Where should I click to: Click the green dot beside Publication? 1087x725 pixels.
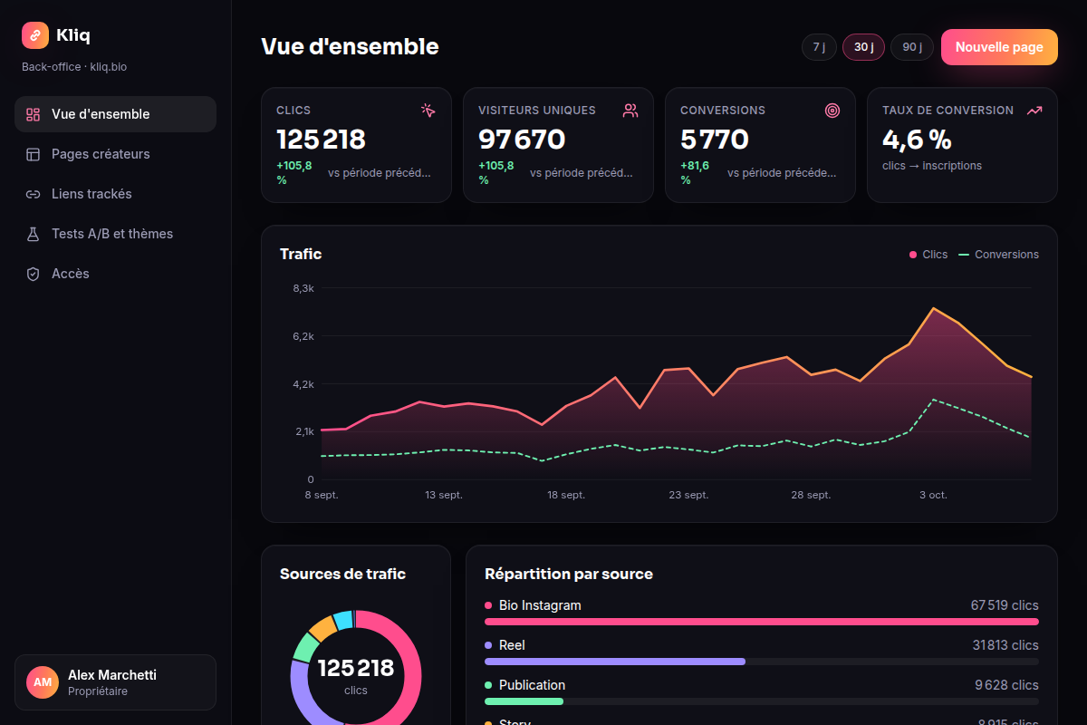[488, 685]
